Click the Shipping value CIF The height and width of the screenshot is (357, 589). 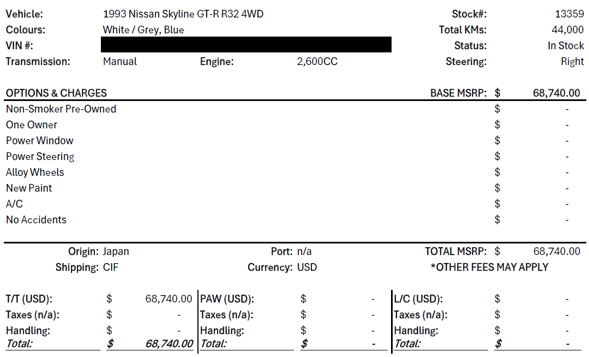[110, 267]
